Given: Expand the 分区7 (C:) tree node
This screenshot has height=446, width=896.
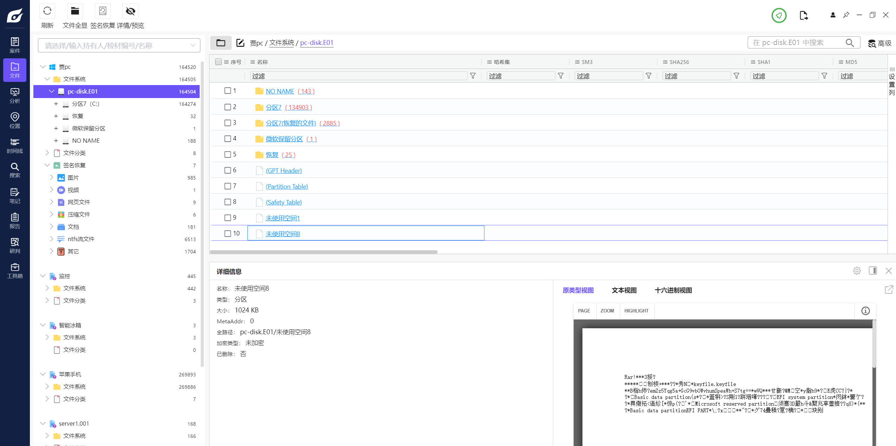Looking at the screenshot, I should click(56, 104).
